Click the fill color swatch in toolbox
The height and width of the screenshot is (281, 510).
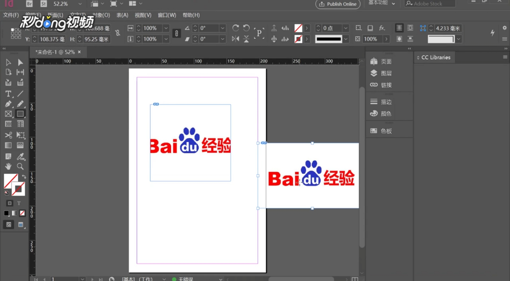click(x=10, y=181)
